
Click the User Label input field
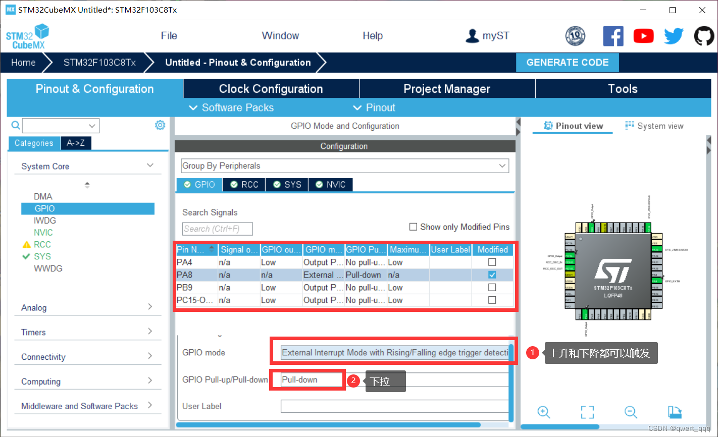click(x=395, y=406)
